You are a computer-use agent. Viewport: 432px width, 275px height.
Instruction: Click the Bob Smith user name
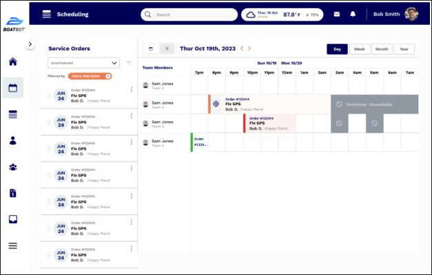(387, 14)
